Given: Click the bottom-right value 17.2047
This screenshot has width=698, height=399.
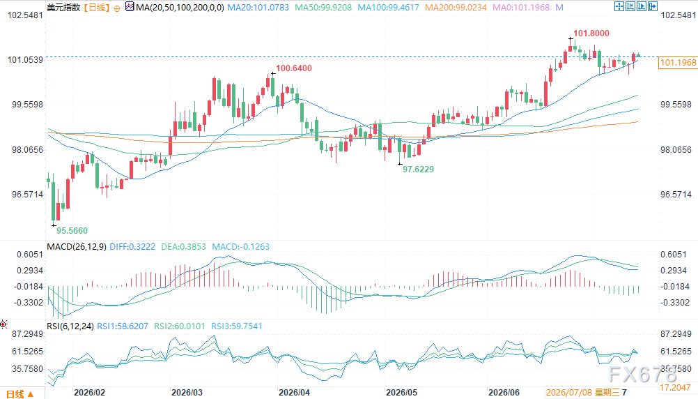Looking at the screenshot, I should tap(675, 388).
